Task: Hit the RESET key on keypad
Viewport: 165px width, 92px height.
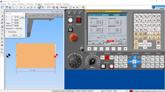Action: click(158, 47)
